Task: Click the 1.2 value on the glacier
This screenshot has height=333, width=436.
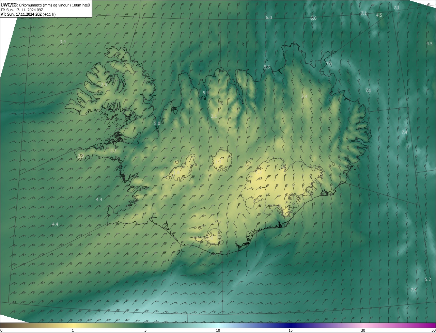Action: pyautogui.click(x=259, y=173)
